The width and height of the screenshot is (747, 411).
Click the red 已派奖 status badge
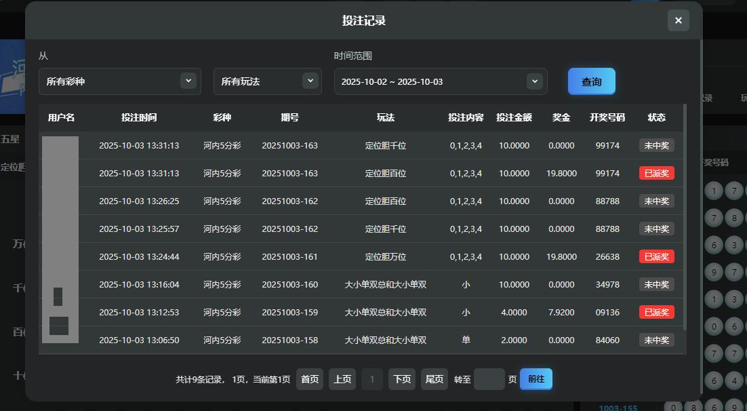pyautogui.click(x=656, y=173)
